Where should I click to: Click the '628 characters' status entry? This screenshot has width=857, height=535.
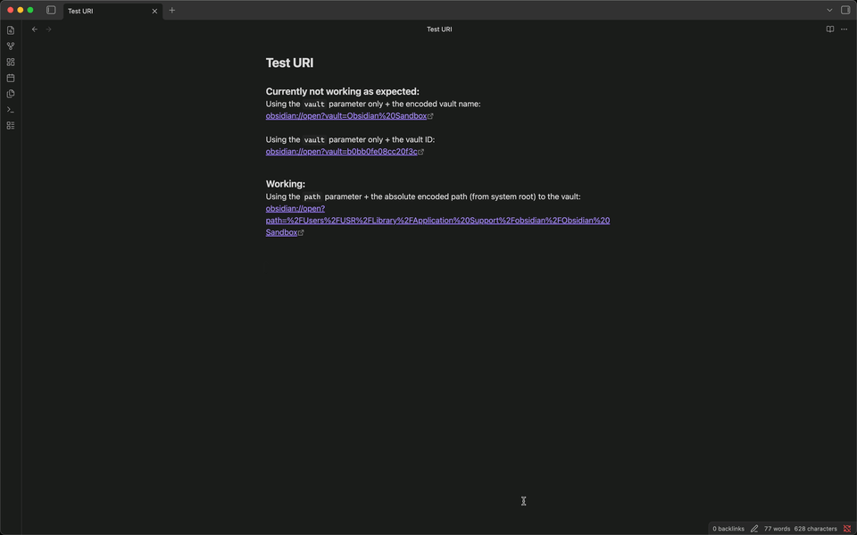pos(815,529)
